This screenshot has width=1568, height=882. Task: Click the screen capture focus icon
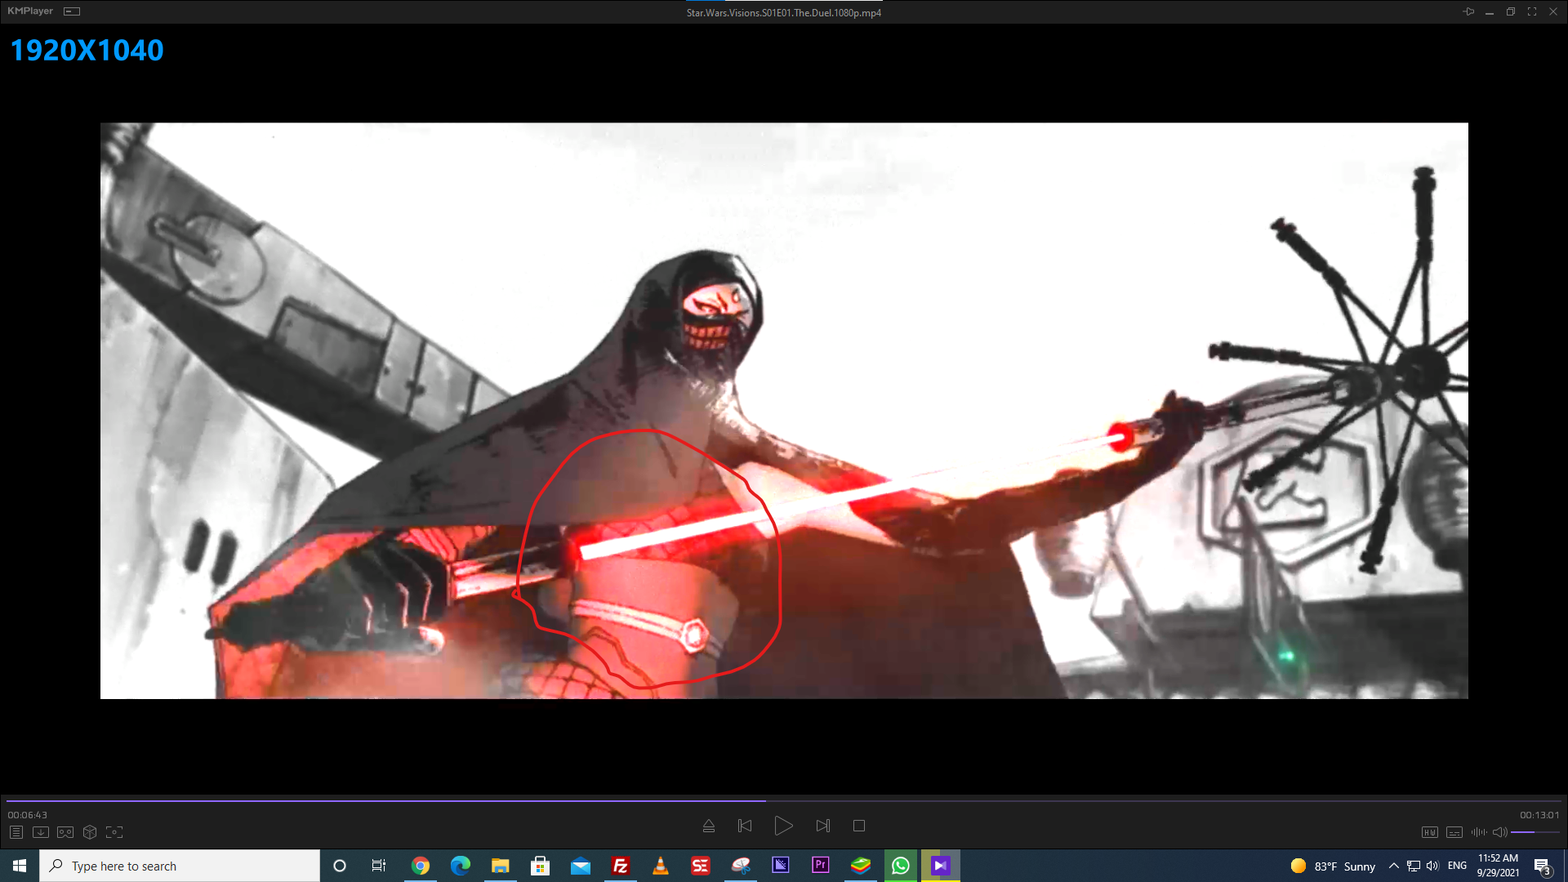[114, 832]
